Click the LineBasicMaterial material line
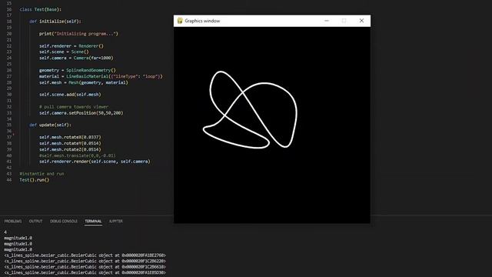 (101, 76)
